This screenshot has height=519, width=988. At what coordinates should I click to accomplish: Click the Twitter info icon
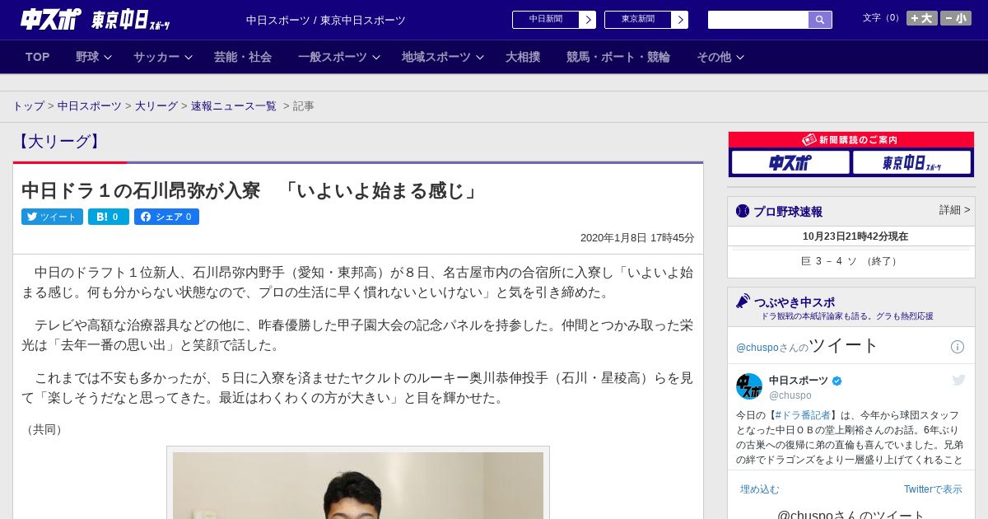(x=958, y=347)
